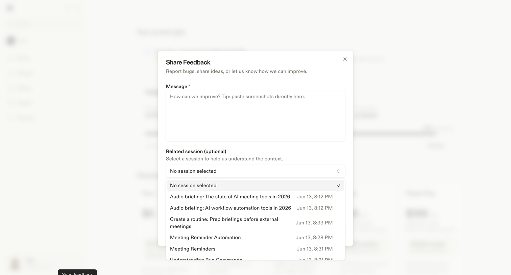The image size is (511, 275).
Task: Click the Share Feedback heading text
Action: 188,62
